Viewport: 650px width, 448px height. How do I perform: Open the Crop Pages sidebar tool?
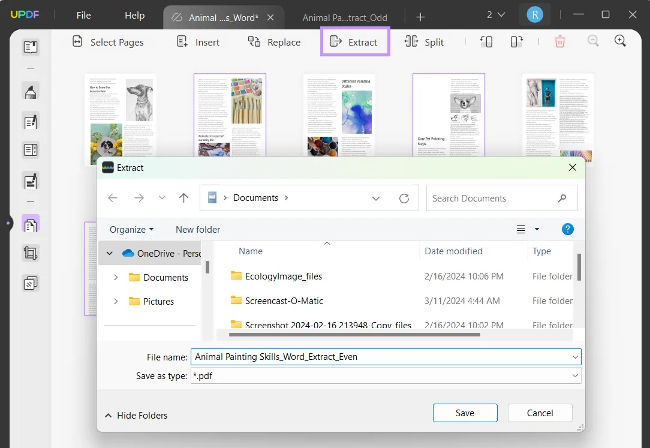(x=30, y=253)
